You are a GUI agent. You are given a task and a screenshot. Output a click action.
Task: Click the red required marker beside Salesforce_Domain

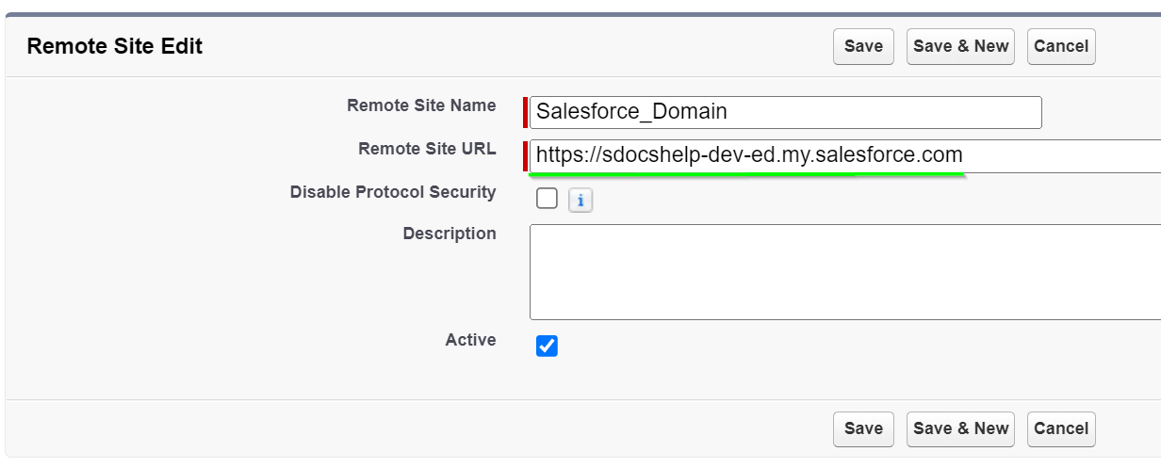525,112
